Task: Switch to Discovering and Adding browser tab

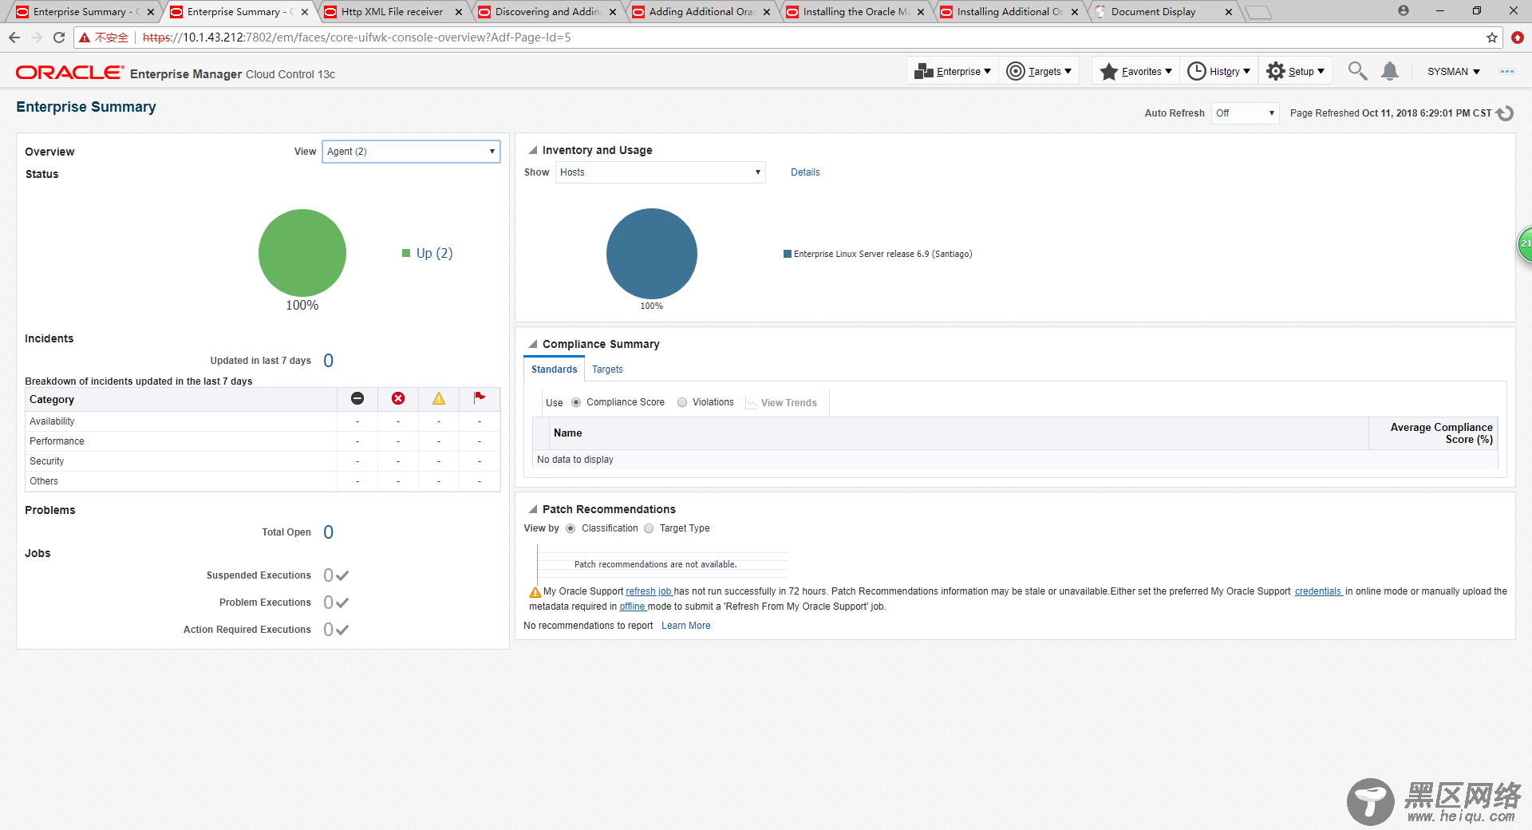Action: (x=547, y=12)
